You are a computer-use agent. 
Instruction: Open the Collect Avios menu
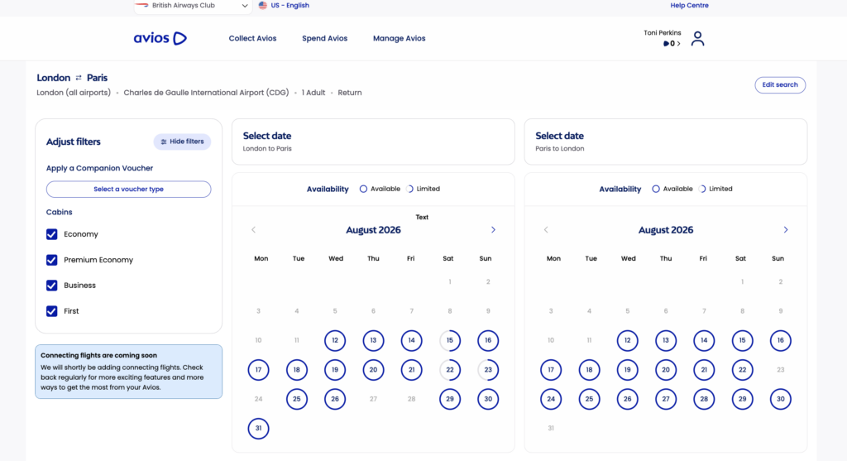coord(252,38)
